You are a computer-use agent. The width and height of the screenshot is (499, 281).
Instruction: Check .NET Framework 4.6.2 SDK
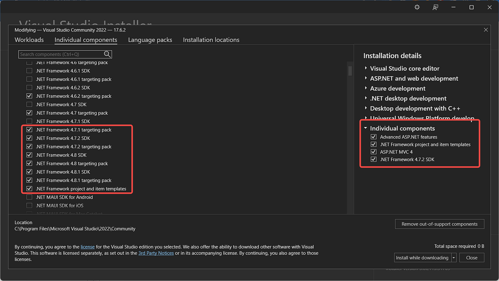(x=29, y=87)
